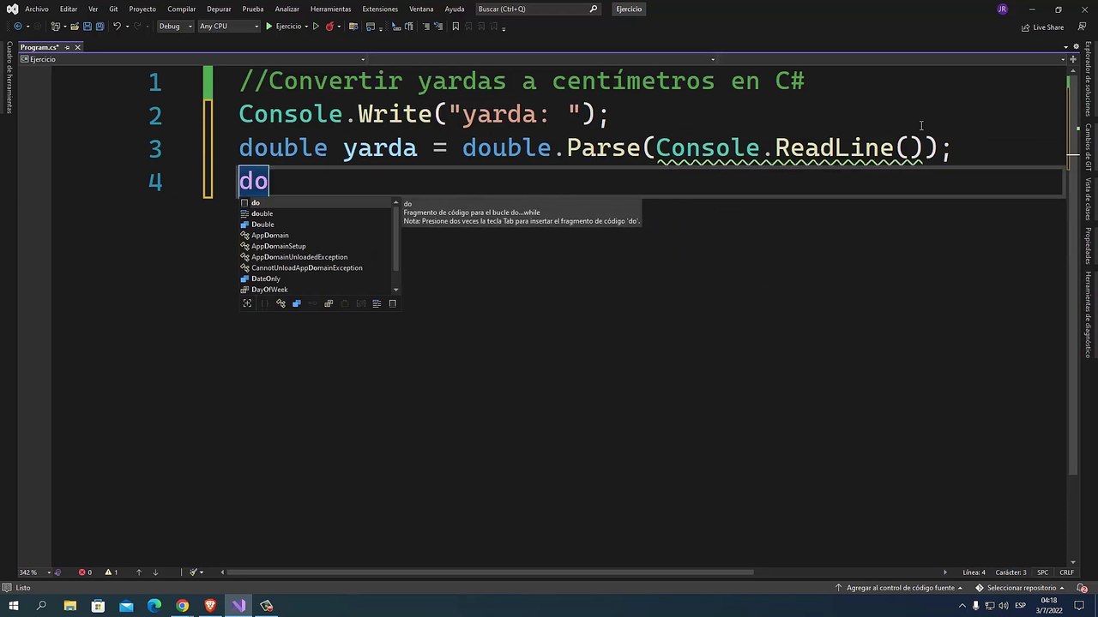Image resolution: width=1098 pixels, height=617 pixels.
Task: Go to next issue with the down arrow
Action: pyautogui.click(x=155, y=572)
